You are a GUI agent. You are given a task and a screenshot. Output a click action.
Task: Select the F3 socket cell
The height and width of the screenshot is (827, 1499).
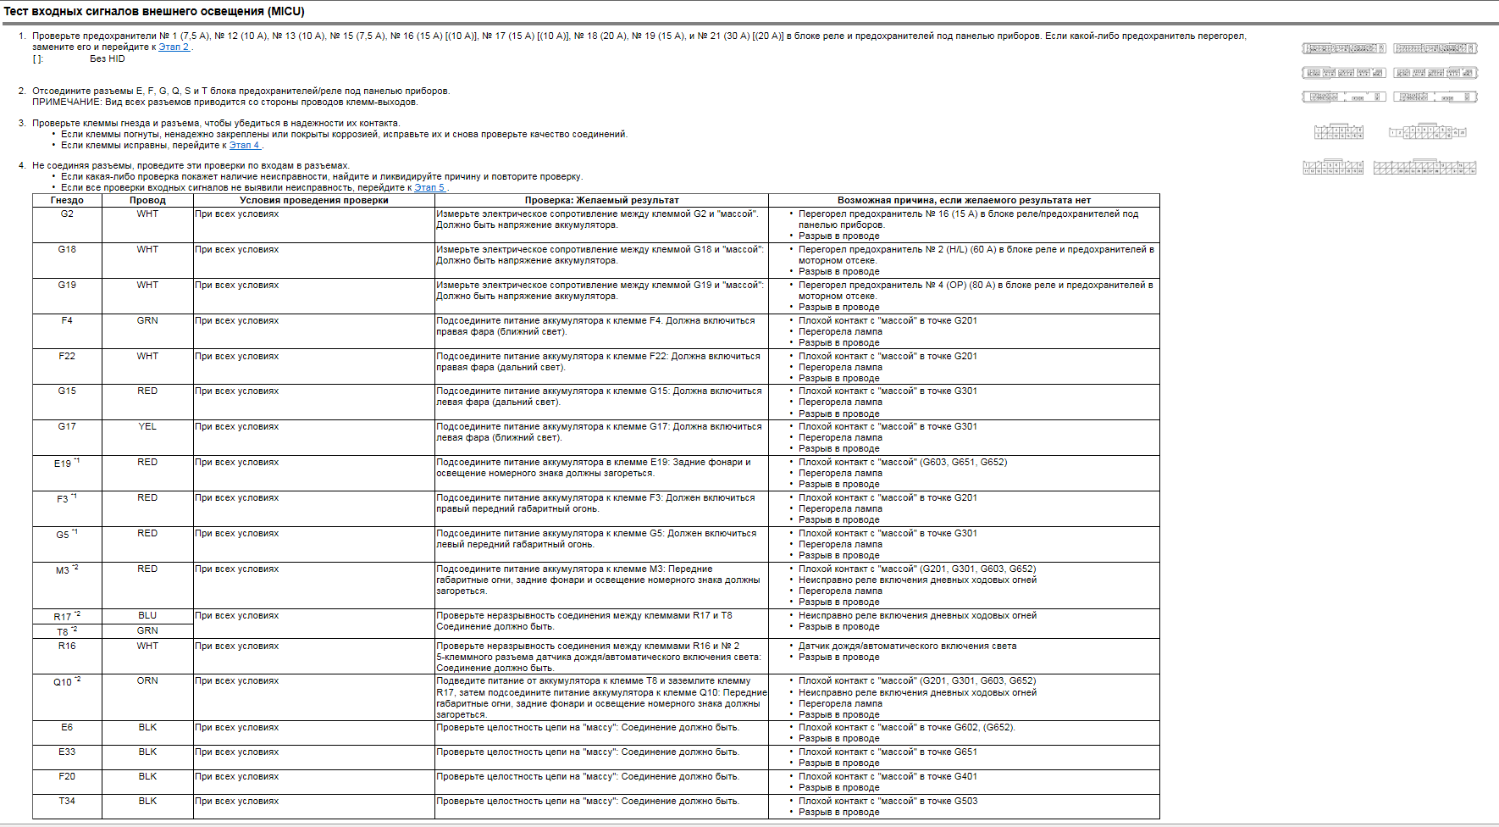tap(67, 508)
